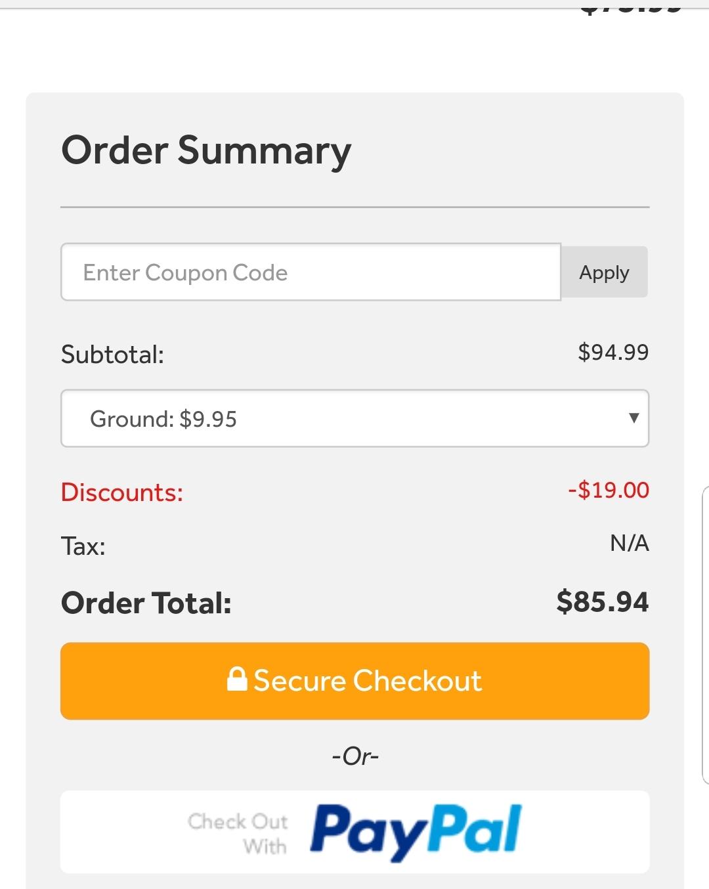The height and width of the screenshot is (889, 709).
Task: Click the "Check Out With" text
Action: coord(238,833)
